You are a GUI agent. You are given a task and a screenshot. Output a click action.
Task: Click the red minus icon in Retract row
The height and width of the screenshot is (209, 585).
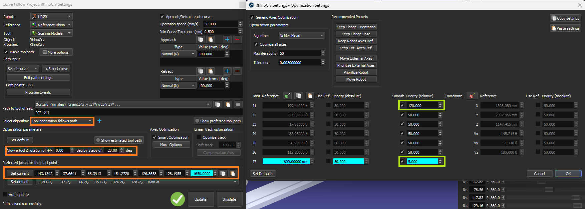tap(237, 71)
